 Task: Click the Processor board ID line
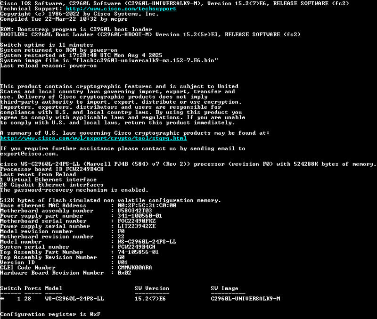click(x=52, y=169)
